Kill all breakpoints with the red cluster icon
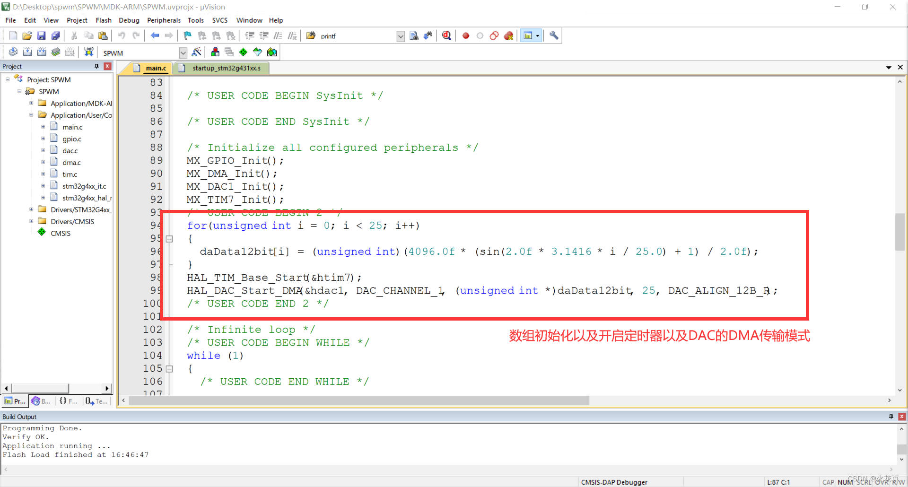Viewport: 908px width, 487px height. tap(509, 35)
